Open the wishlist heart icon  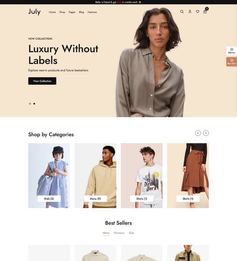(x=198, y=12)
